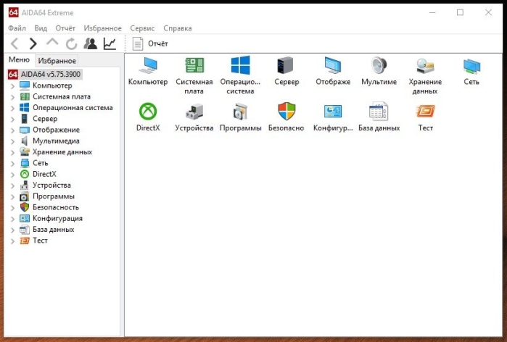Click the graph chart icon in the toolbar

click(x=110, y=43)
